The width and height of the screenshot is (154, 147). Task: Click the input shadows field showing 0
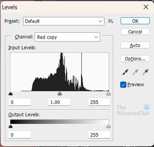(20, 102)
